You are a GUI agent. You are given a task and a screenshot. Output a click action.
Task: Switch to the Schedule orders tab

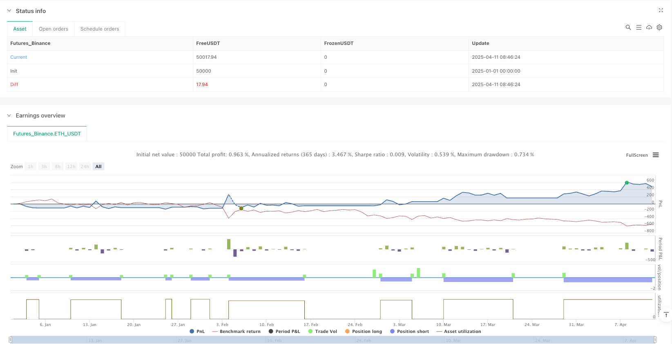pos(100,29)
